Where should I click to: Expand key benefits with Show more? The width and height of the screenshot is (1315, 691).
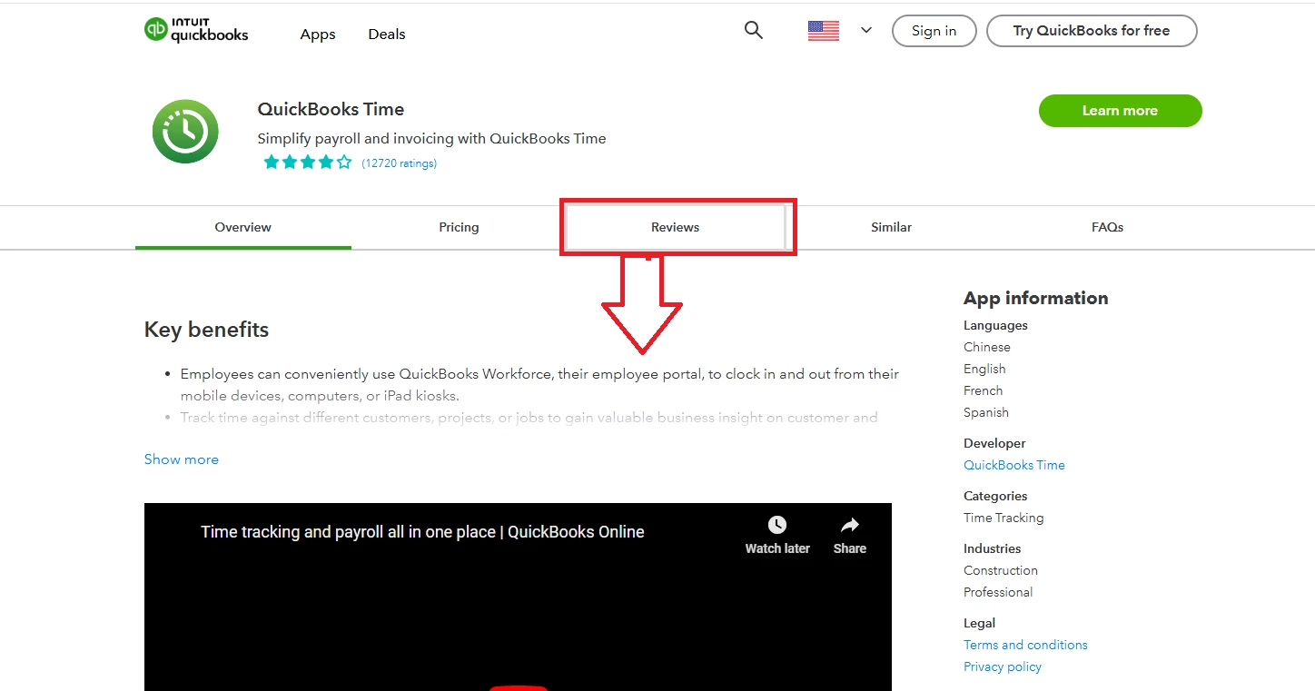coord(182,459)
